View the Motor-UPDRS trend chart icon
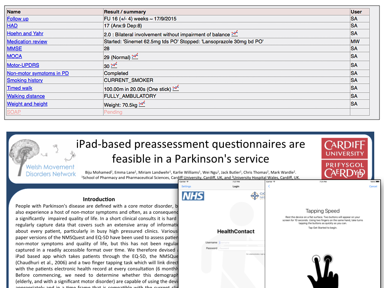Screen dimensions: 384x288 click(114, 65)
